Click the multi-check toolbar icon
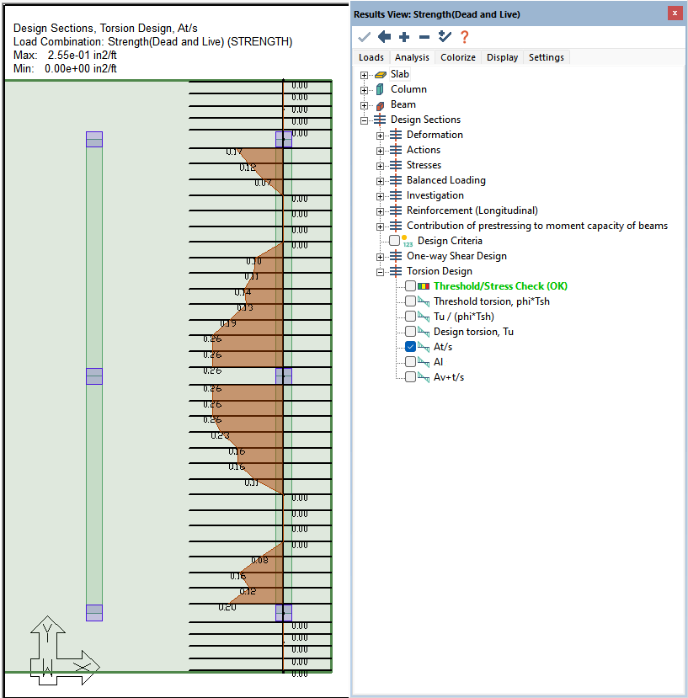 pyautogui.click(x=445, y=36)
